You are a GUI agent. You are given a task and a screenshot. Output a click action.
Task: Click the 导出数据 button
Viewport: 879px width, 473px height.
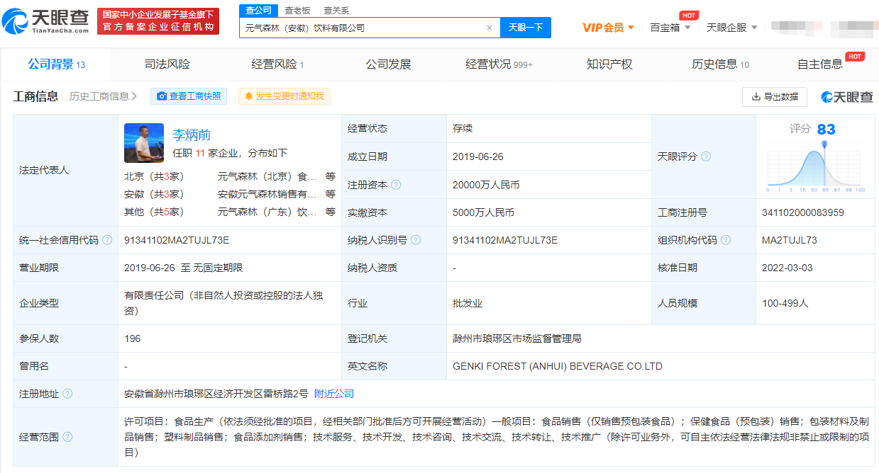[x=774, y=97]
